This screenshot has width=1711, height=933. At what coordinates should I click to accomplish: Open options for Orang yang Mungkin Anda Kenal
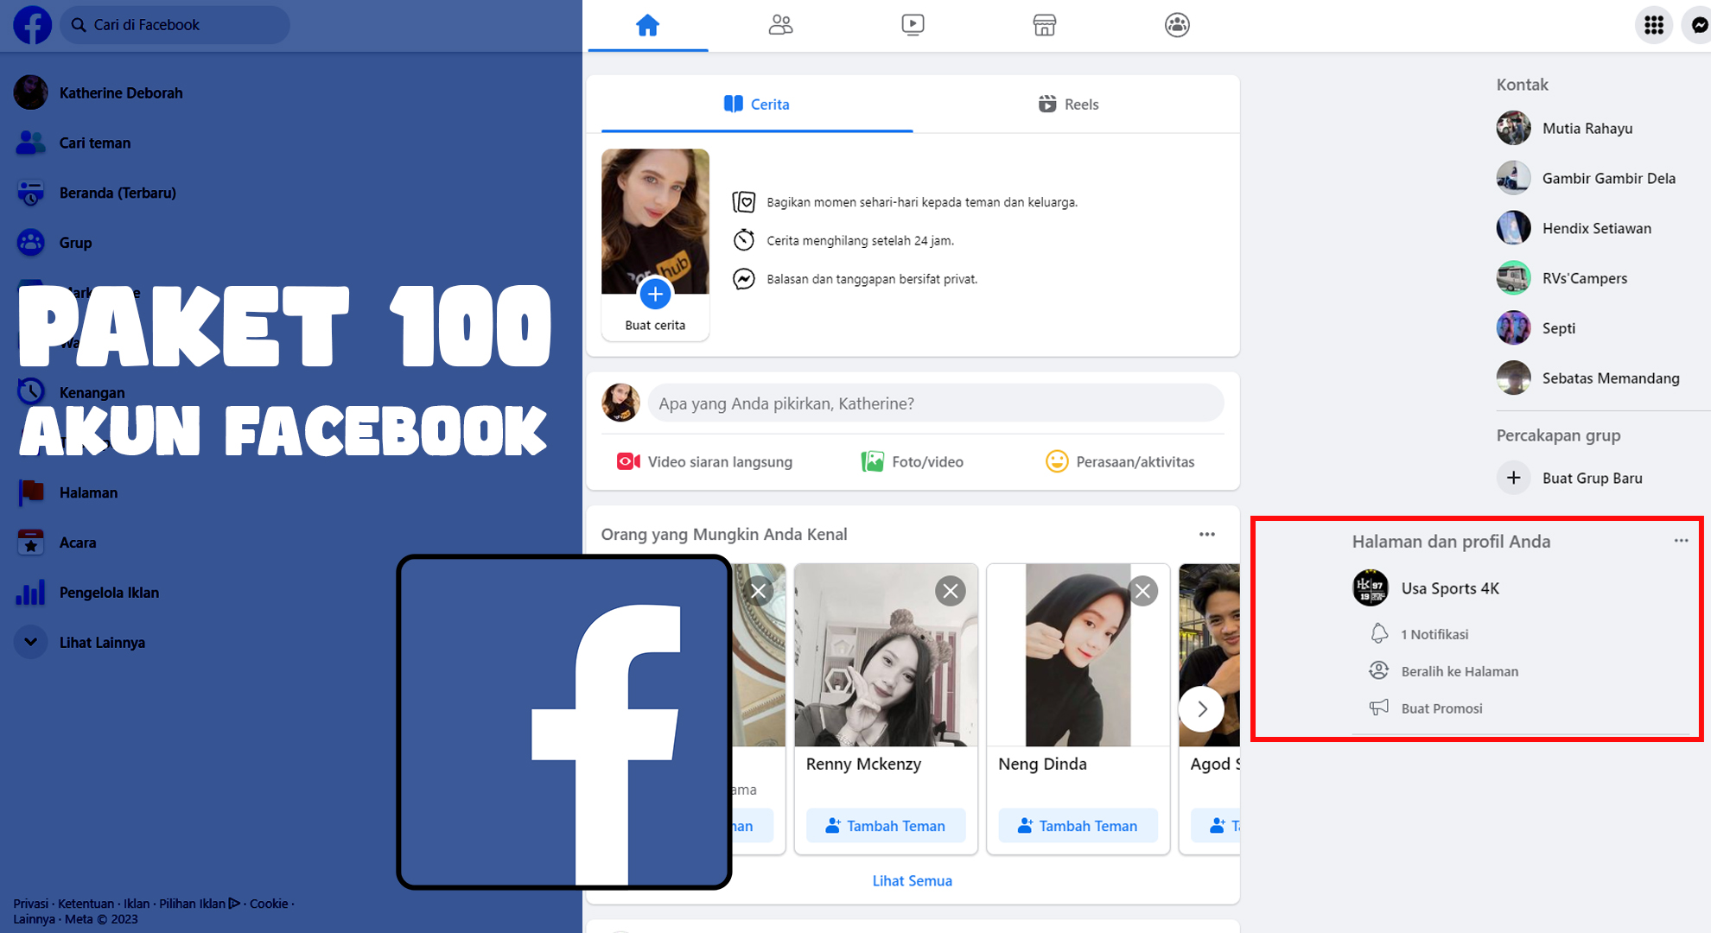point(1207,535)
